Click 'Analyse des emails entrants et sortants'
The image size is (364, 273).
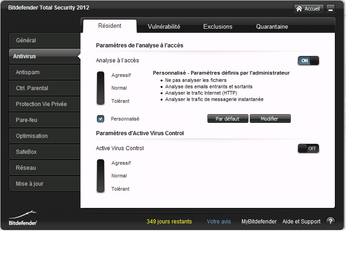coord(209,86)
